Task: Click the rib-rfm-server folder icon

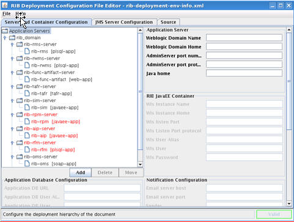Action: coord(20,143)
